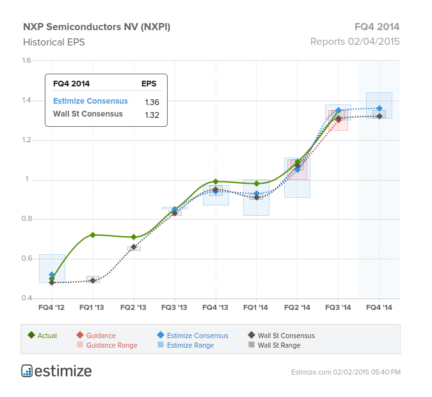
Task: Select the Estimize Consensus point at FQ4 '14
Action: pyautogui.click(x=380, y=108)
